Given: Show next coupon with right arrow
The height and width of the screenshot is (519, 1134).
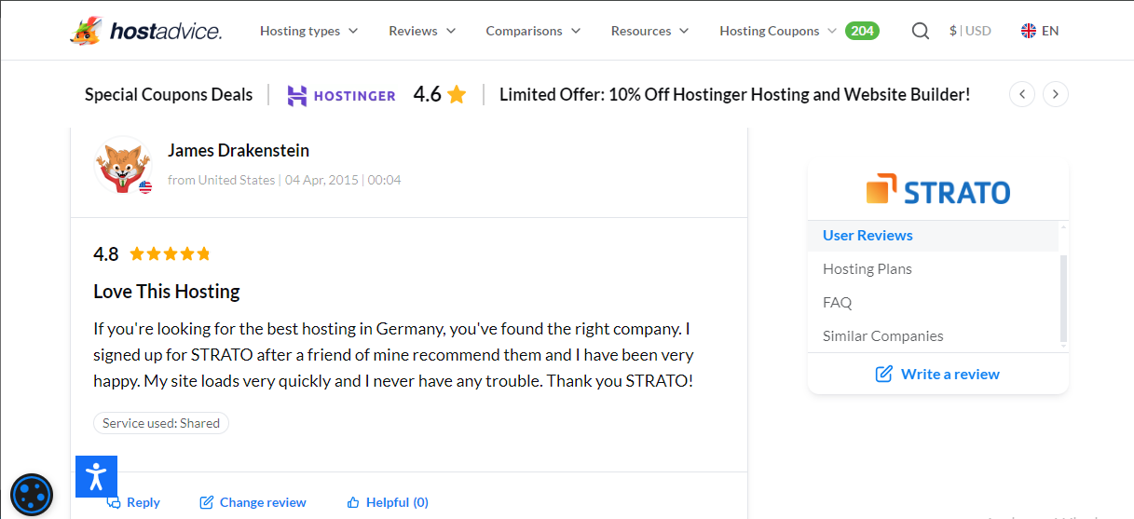Looking at the screenshot, I should tap(1056, 94).
